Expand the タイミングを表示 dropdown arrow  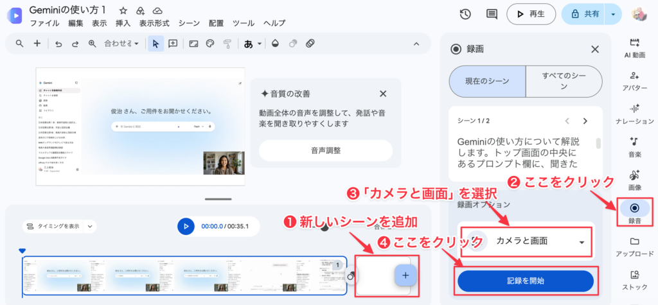point(90,226)
